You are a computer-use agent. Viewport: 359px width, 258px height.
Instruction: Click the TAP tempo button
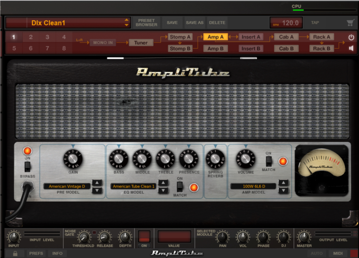(x=315, y=23)
